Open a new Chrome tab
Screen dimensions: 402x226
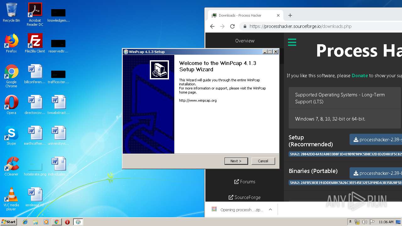[x=290, y=15]
